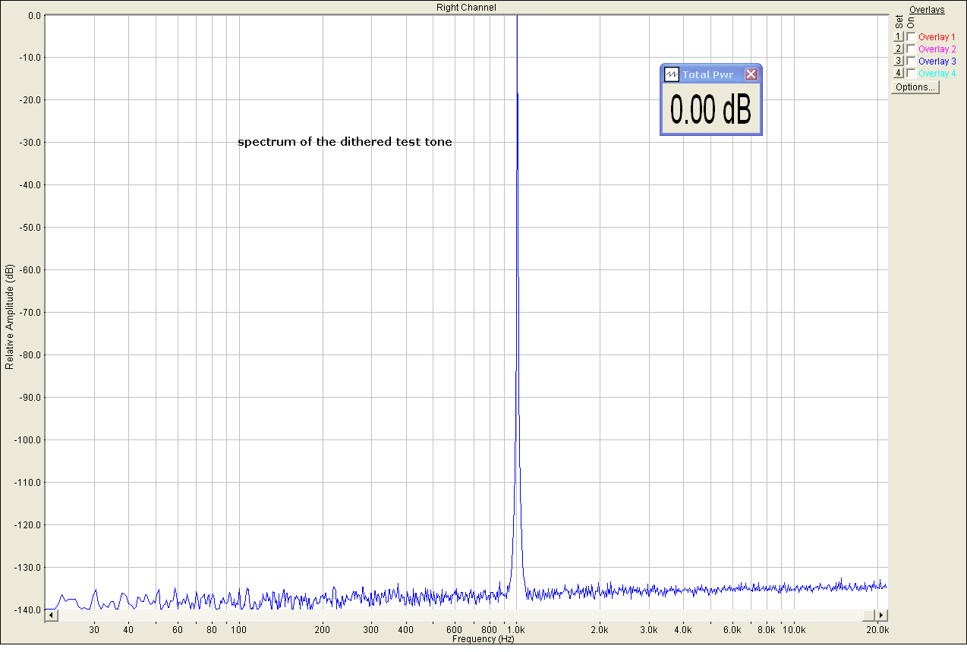Click the 20.0k frequency tick label

coord(878,630)
